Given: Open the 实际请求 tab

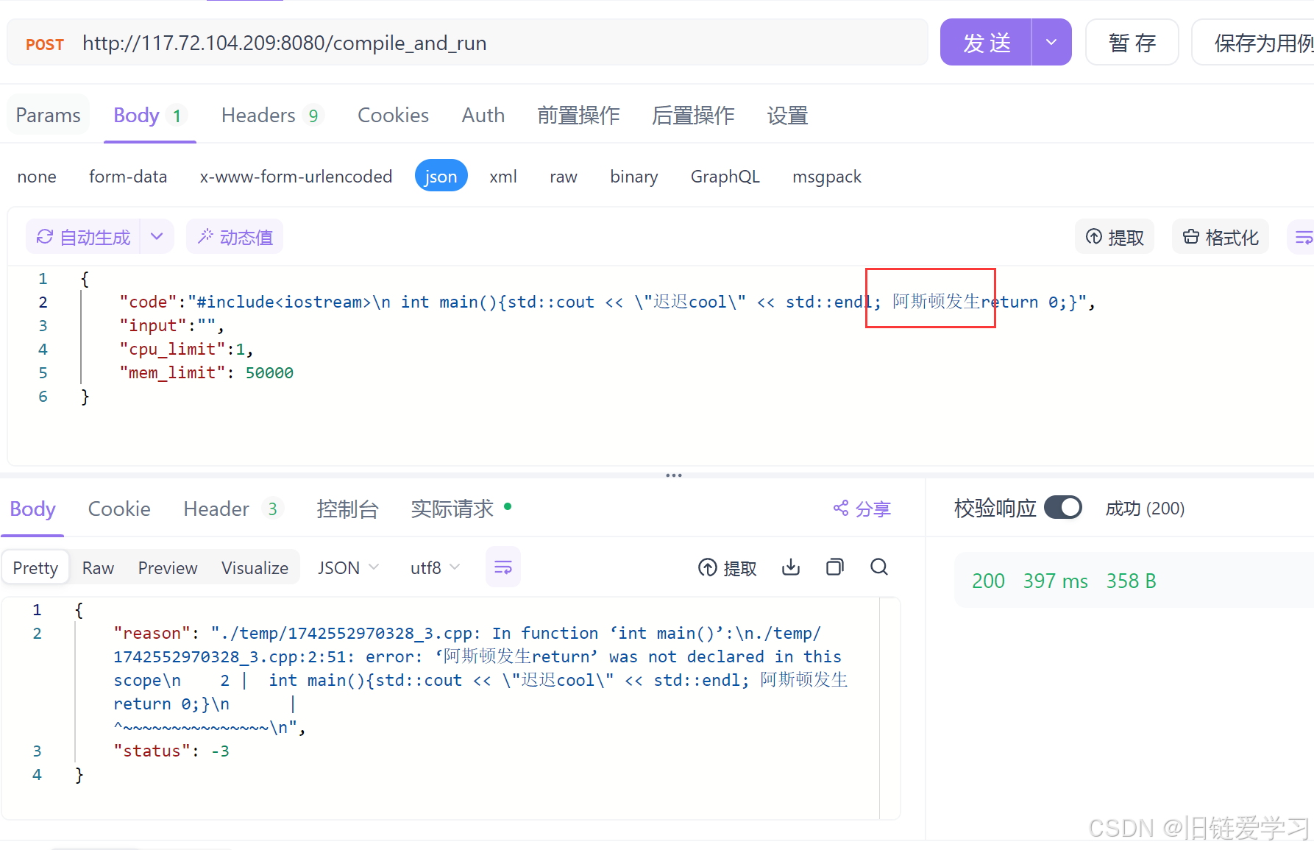Looking at the screenshot, I should point(461,509).
